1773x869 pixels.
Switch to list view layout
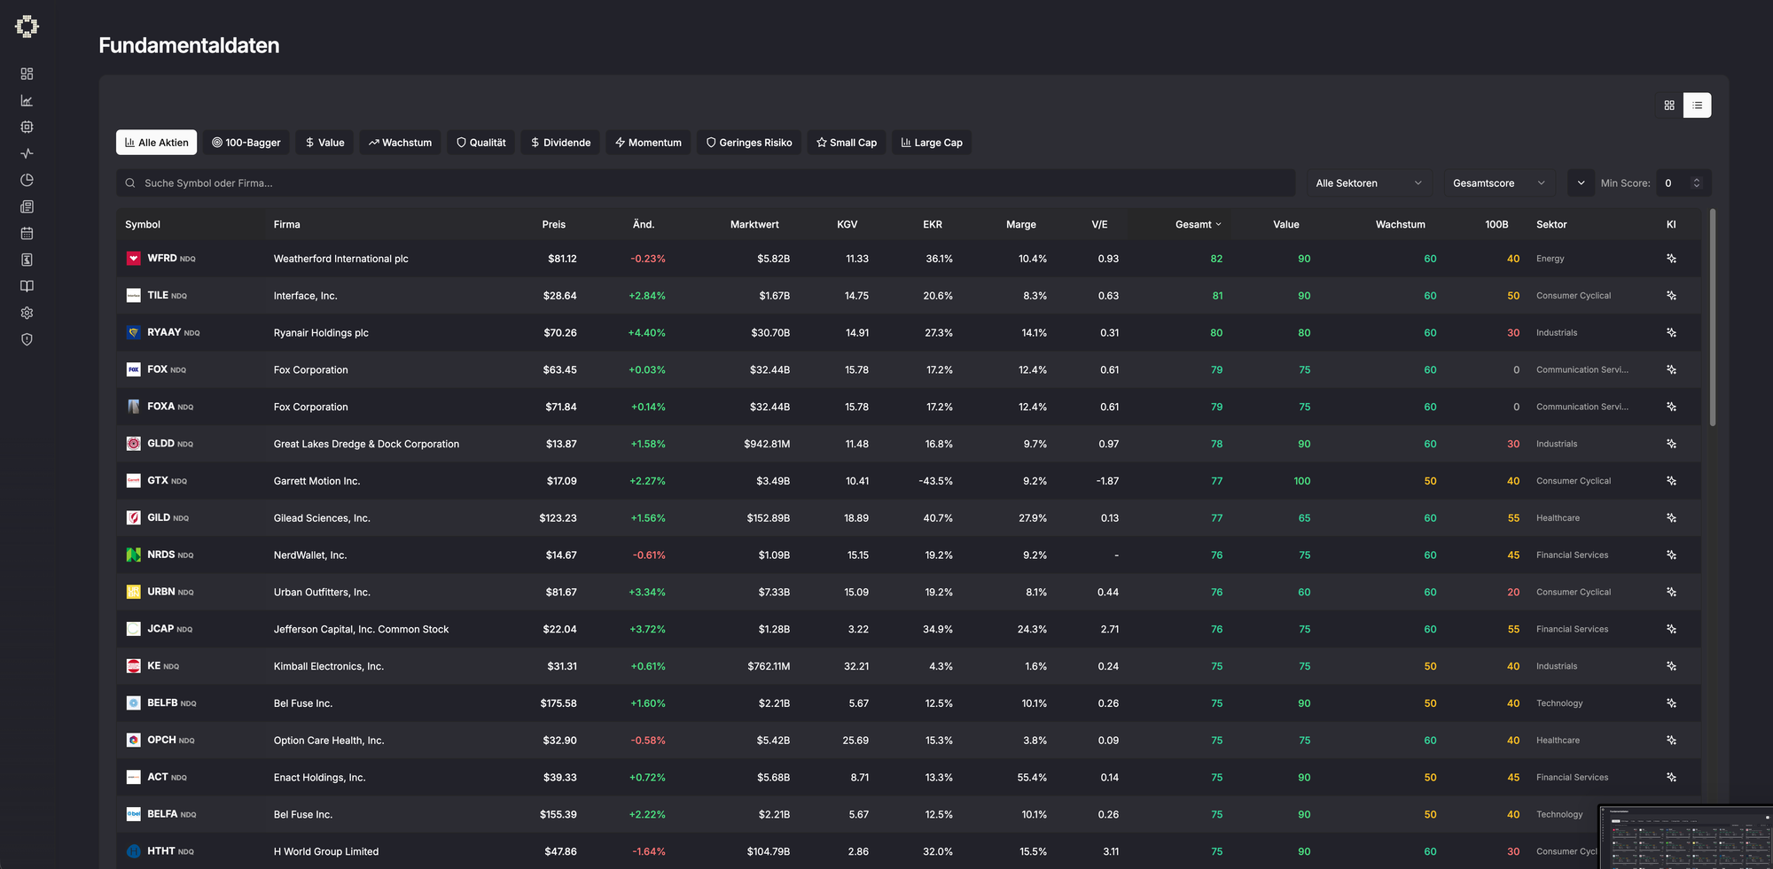point(1697,105)
